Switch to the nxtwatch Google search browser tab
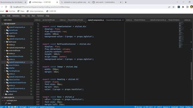The width and height of the screenshot is (193, 108). (x=75, y=2)
